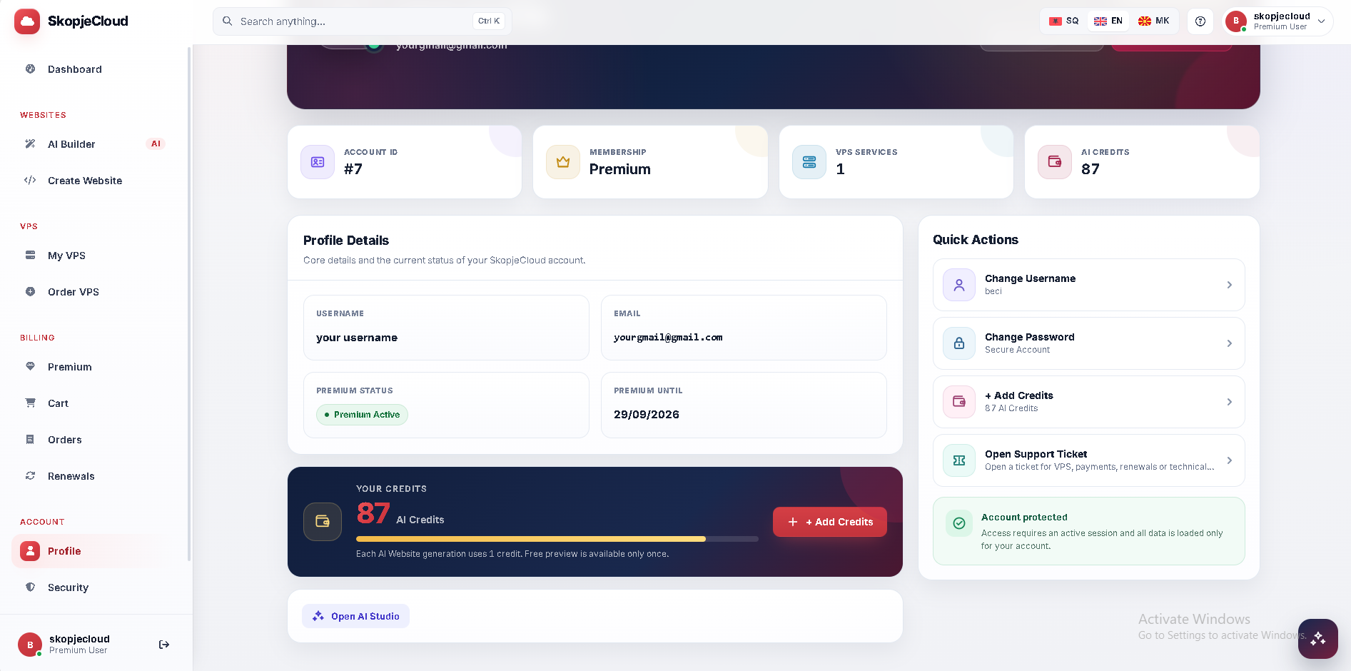Click the Search anything input field
The height and width of the screenshot is (671, 1351).
coord(363,21)
